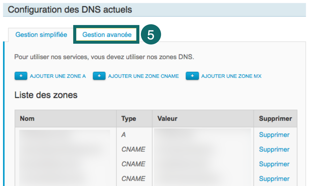Click the plus icon for adding CNAME zone
Image resolution: width=309 pixels, height=186 pixels.
[x=99, y=76]
